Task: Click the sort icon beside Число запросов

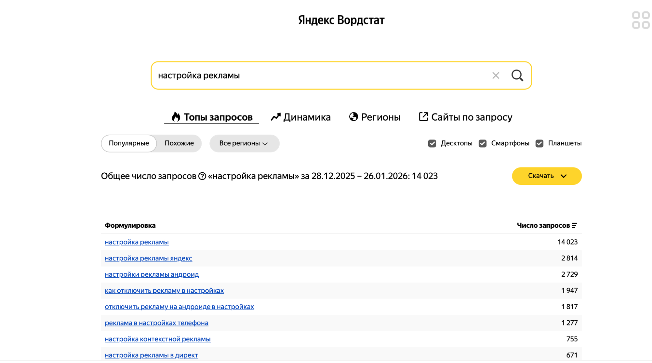Action: [575, 225]
